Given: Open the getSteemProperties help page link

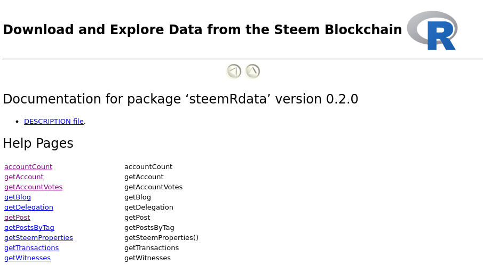Looking at the screenshot, I should pos(38,238).
